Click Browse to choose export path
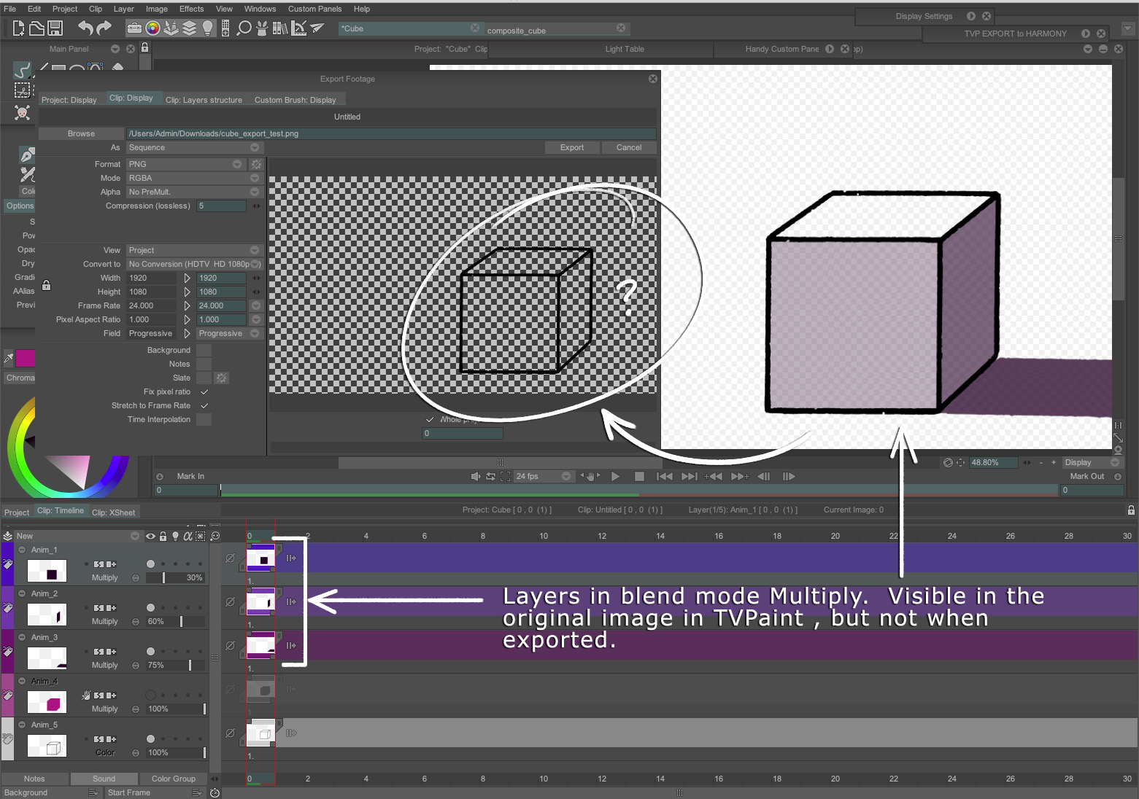Viewport: 1139px width, 799px height. pyautogui.click(x=81, y=134)
